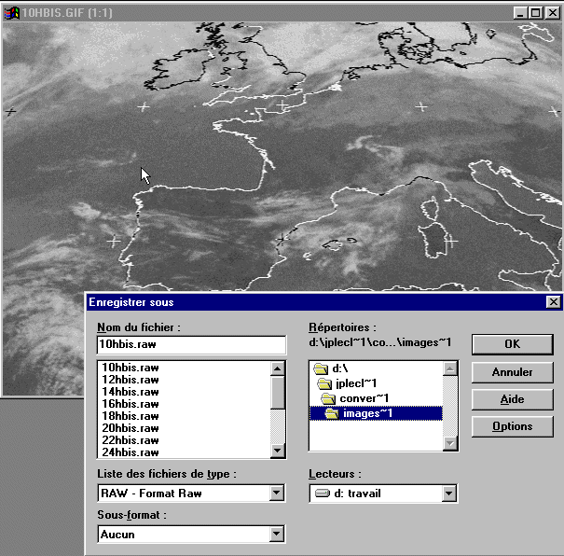This screenshot has width=564, height=556.
Task: Pick 24hbis.raw in the file list
Action: pos(131,452)
